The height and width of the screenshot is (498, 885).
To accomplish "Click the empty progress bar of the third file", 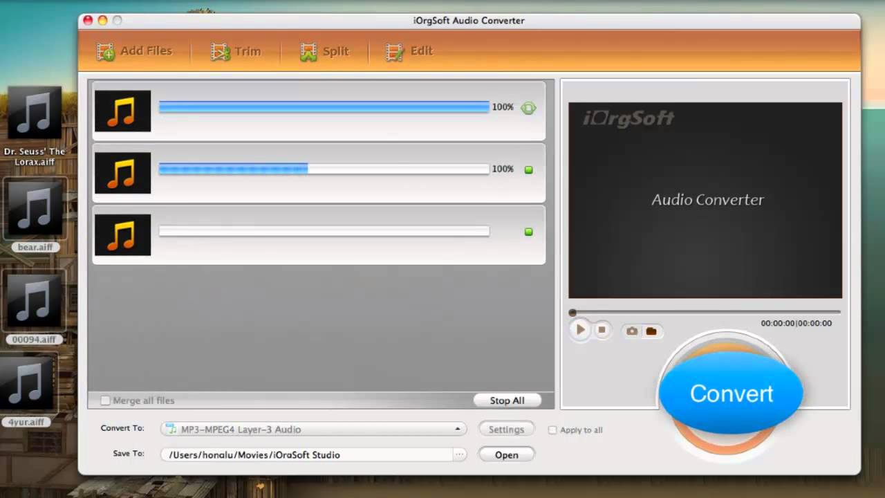I will [324, 231].
